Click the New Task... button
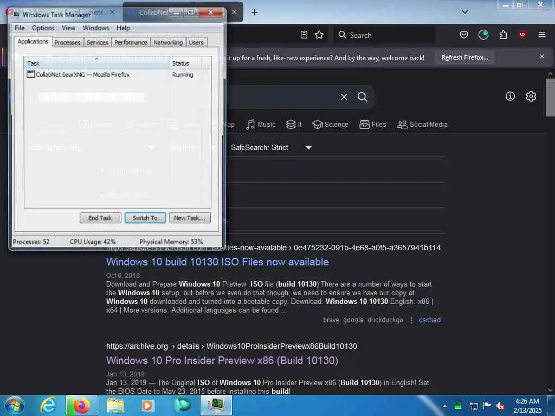This screenshot has height=416, width=555. pos(190,218)
